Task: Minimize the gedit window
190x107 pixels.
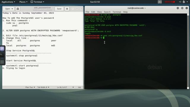Action: [x=73, y=9]
